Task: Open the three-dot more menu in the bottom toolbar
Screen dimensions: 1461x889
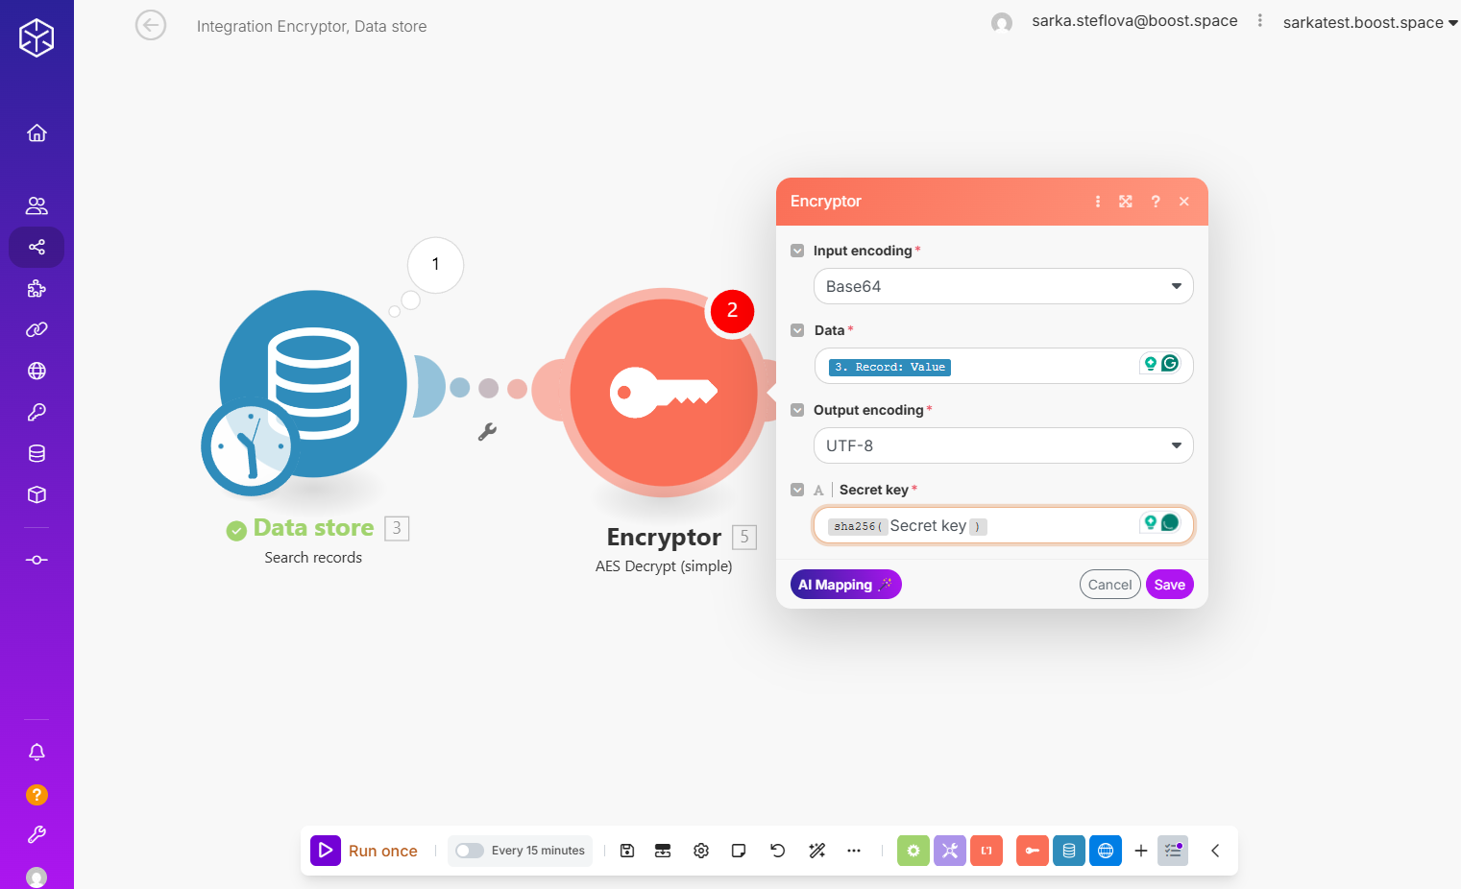Action: click(x=854, y=851)
